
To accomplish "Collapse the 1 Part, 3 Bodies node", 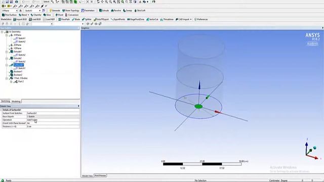I will [7, 78].
